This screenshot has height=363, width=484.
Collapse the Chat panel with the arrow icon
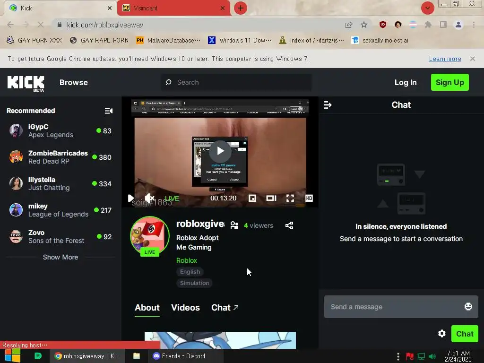tap(328, 105)
